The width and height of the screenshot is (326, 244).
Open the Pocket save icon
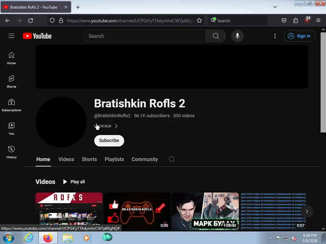point(284,21)
